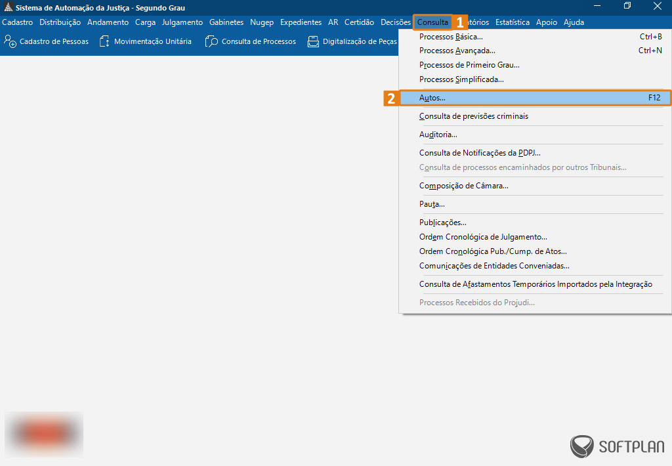Select Processos de Primeiro Grau entry
This screenshot has height=466, width=672.
pos(535,65)
